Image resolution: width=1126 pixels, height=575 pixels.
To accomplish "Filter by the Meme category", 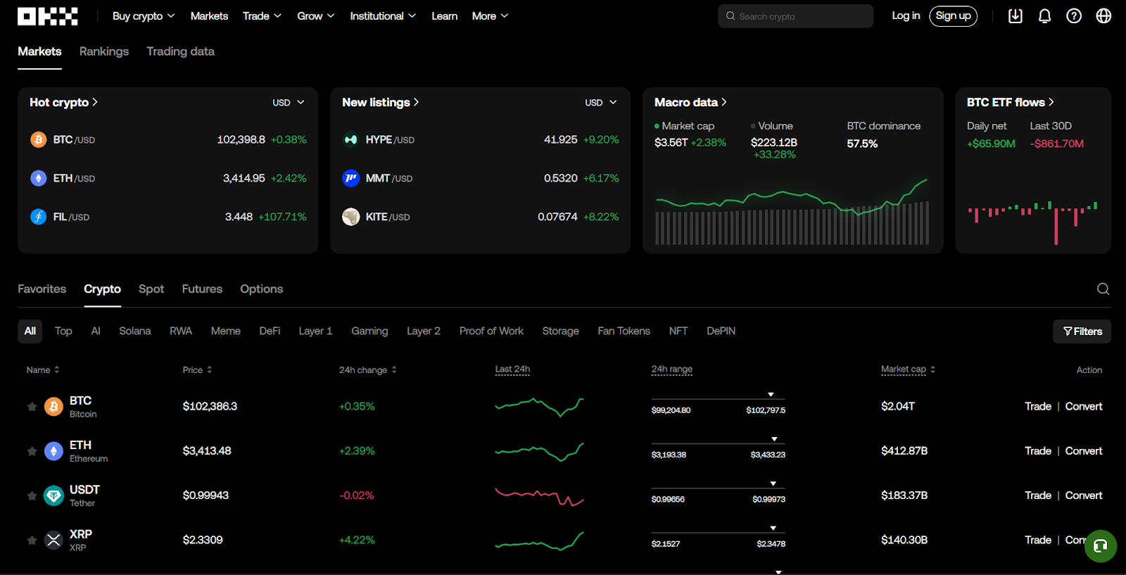I will click(226, 331).
